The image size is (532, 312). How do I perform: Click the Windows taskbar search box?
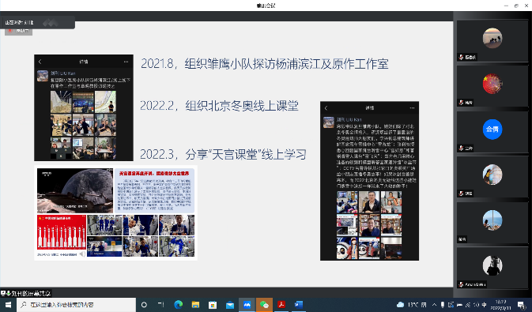click(76, 305)
